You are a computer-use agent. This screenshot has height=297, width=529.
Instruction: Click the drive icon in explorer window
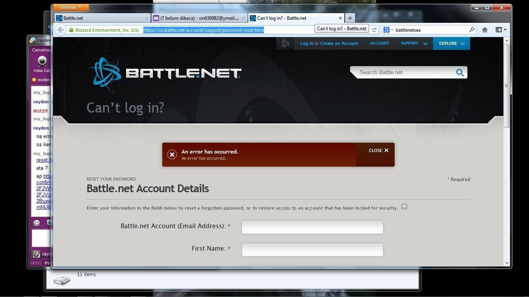[62, 280]
